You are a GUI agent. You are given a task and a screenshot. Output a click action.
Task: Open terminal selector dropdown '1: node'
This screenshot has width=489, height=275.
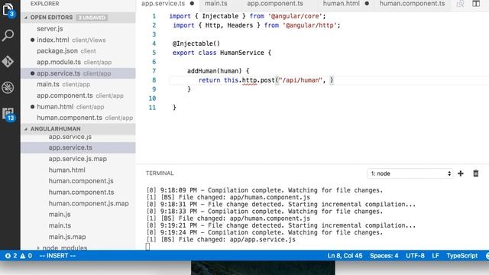pyautogui.click(x=410, y=173)
